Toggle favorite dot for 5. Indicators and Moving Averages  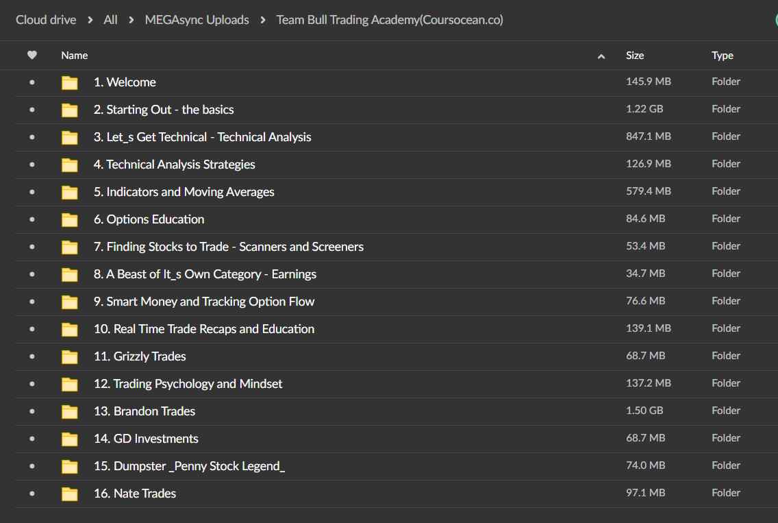click(32, 192)
